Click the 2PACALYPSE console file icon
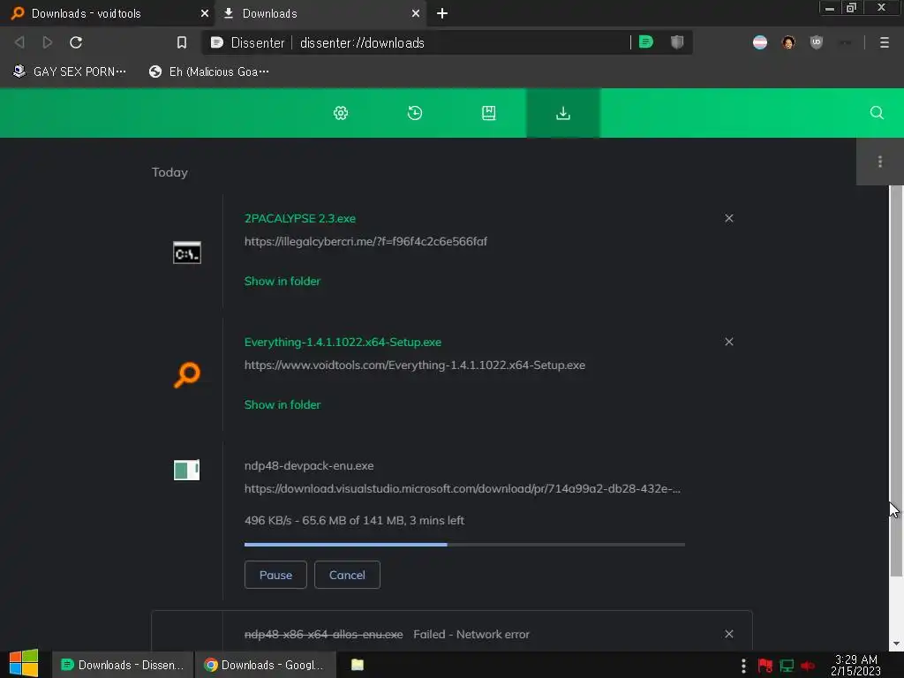This screenshot has height=678, width=904. [x=187, y=252]
